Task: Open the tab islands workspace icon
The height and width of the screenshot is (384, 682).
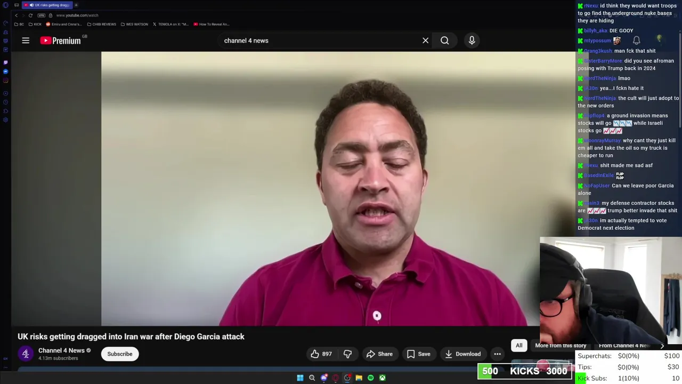Action: point(17,5)
